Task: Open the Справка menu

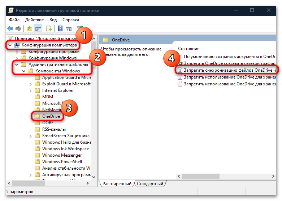Action: (71, 20)
